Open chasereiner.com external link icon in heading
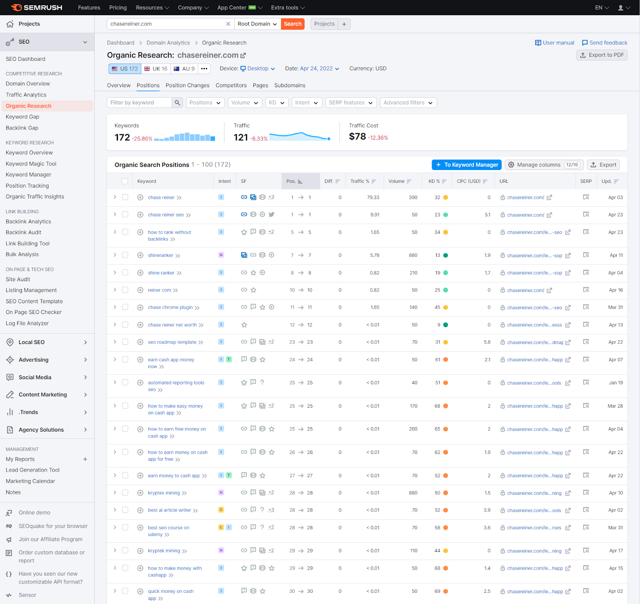 click(243, 55)
